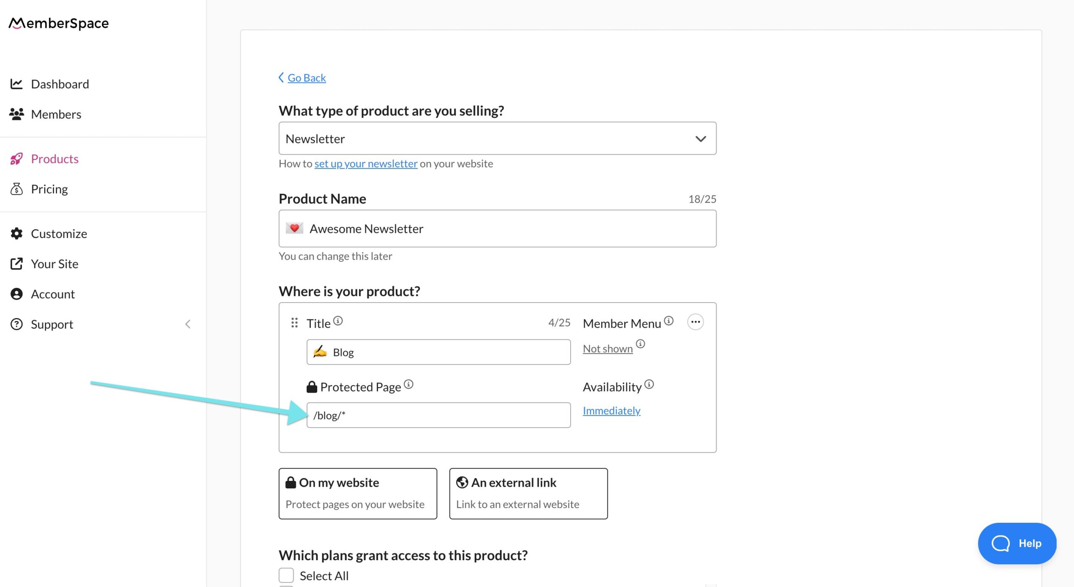
Task: Click the info icon beside Protected Page
Action: (409, 384)
